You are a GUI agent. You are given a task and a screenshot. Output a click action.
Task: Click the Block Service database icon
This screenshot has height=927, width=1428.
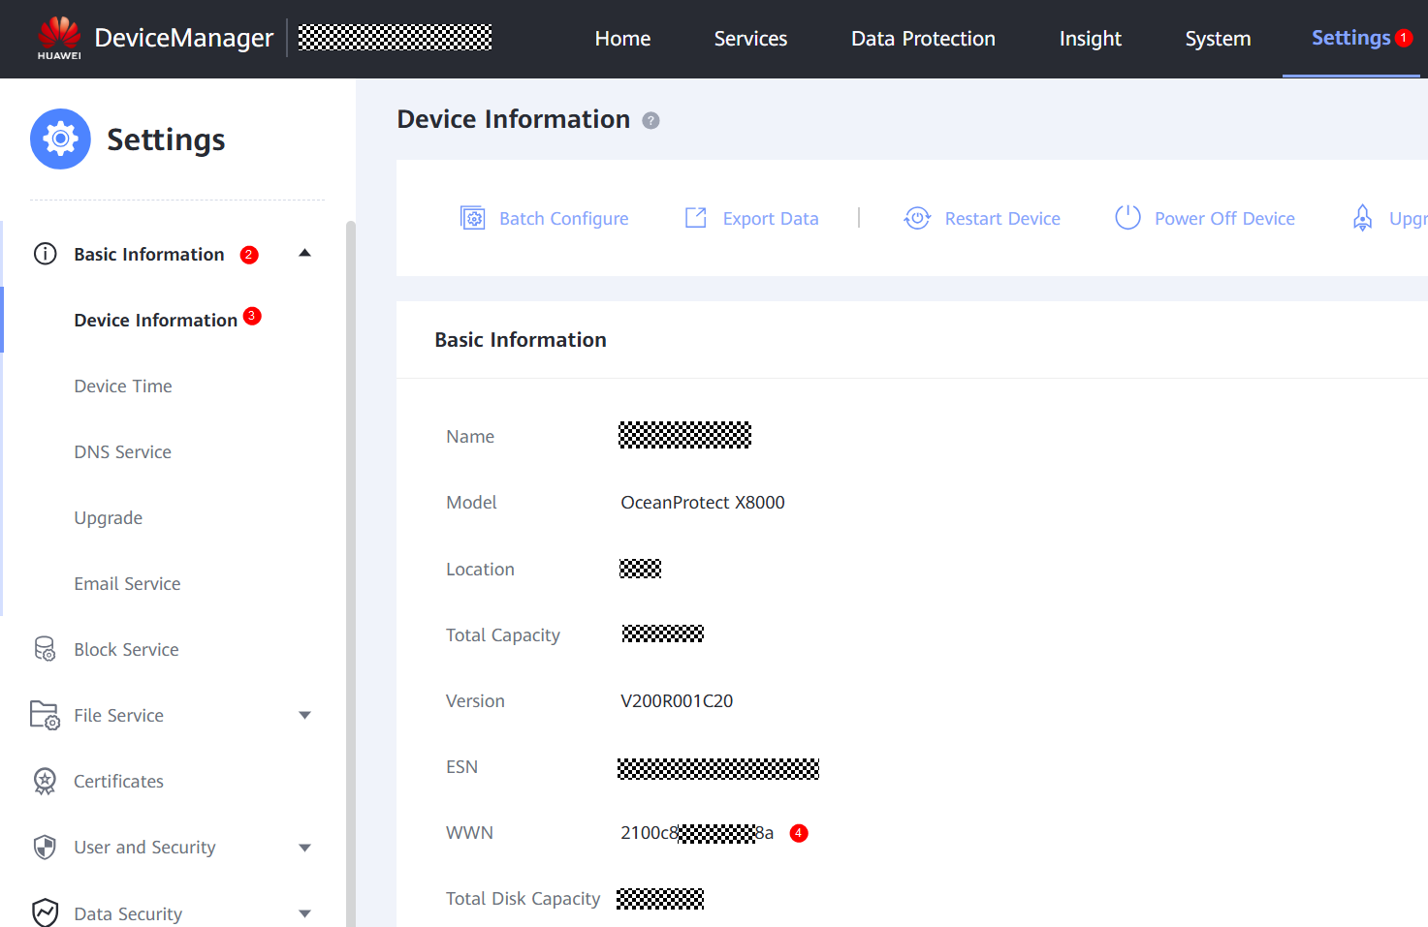46,649
